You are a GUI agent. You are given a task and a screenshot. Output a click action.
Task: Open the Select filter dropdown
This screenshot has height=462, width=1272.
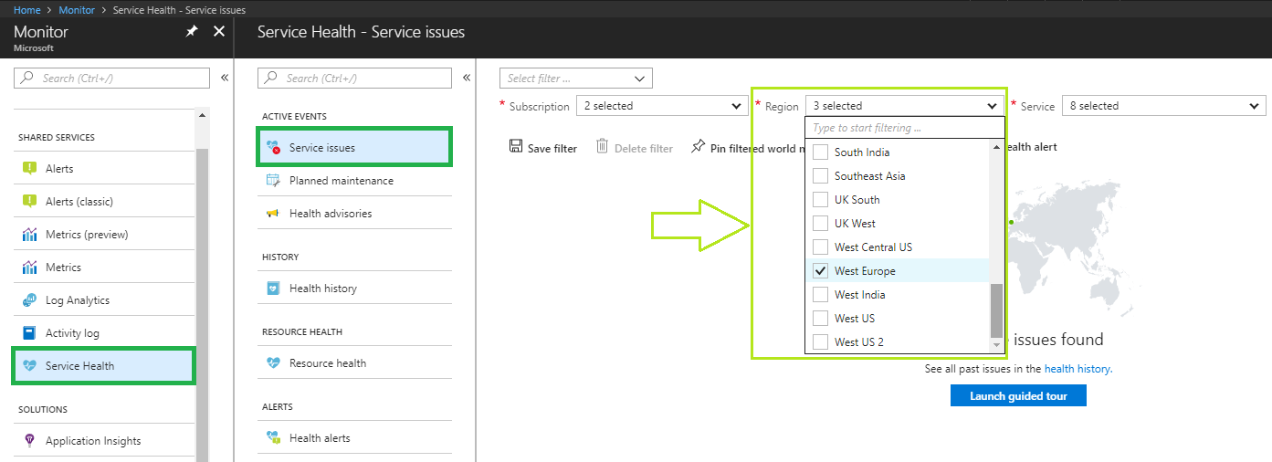(576, 79)
